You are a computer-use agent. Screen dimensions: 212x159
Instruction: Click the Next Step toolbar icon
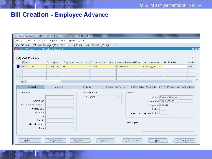39,45
